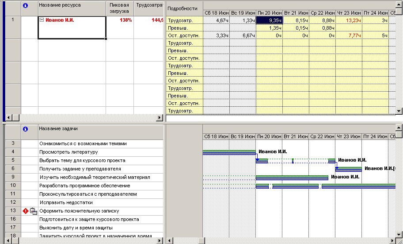Screen dimensions: 403x244
Task: Select the 9,35ч work cell for Пн 20 Июн
Action: point(270,20)
